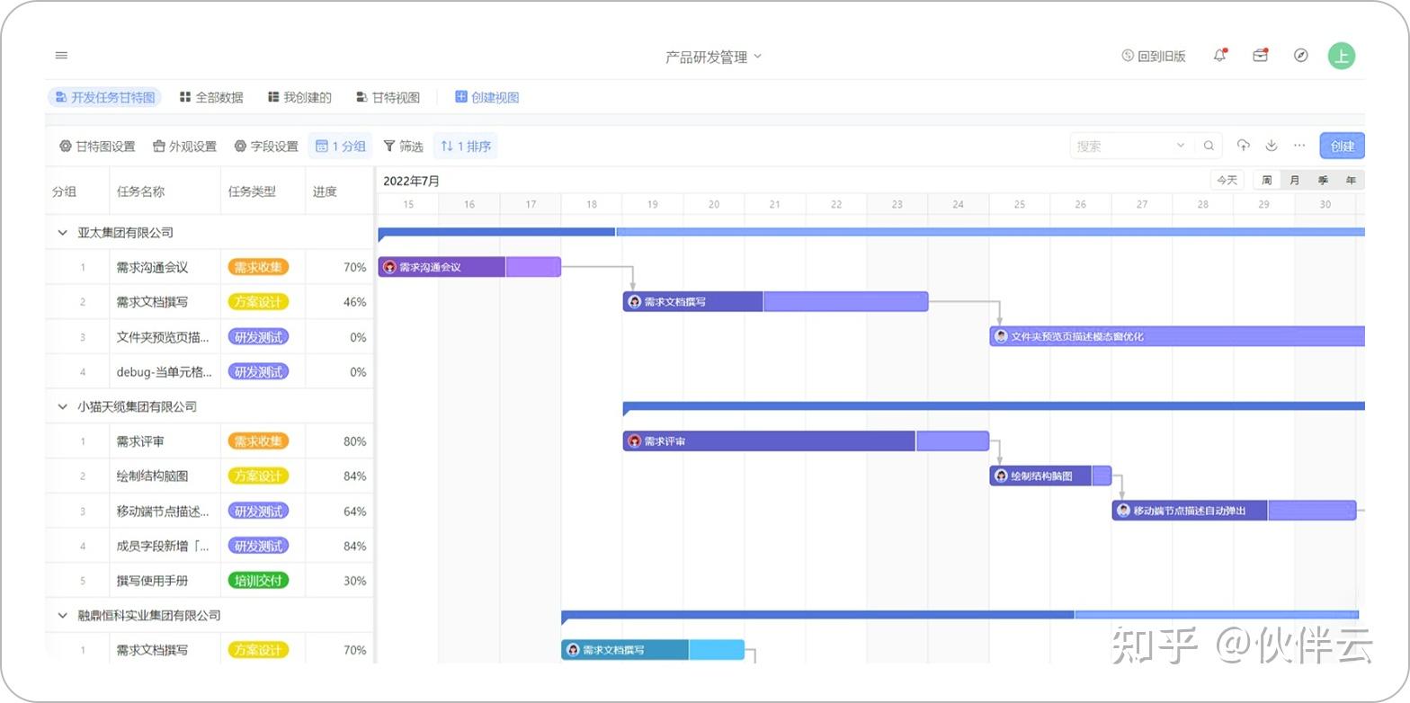1410x703 pixels.
Task: Open the compass explore icon
Action: point(1300,56)
